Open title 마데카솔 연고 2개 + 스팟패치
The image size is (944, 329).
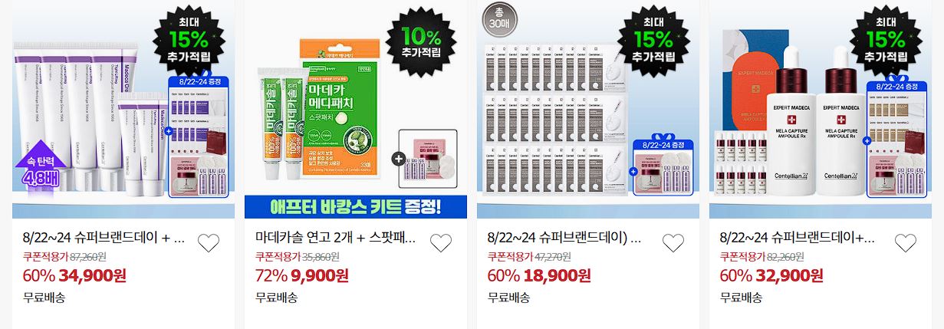pyautogui.click(x=336, y=237)
